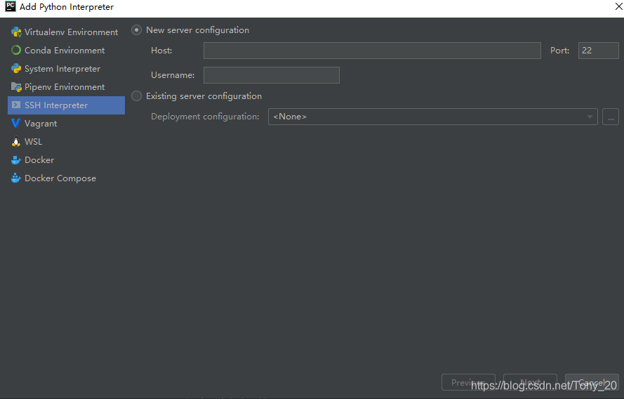
Task: Click the PyCharm logo in title bar
Action: [x=11, y=7]
